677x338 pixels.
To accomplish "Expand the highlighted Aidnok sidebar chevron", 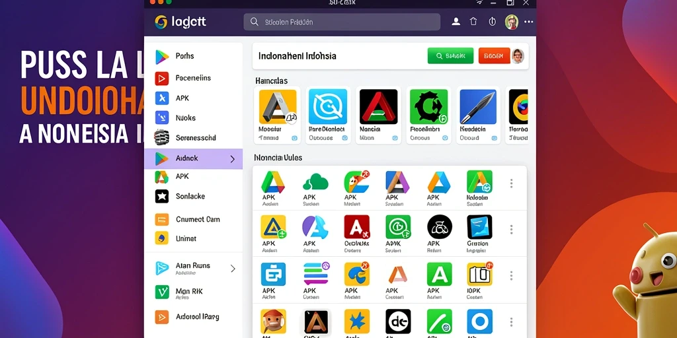I will click(x=232, y=159).
